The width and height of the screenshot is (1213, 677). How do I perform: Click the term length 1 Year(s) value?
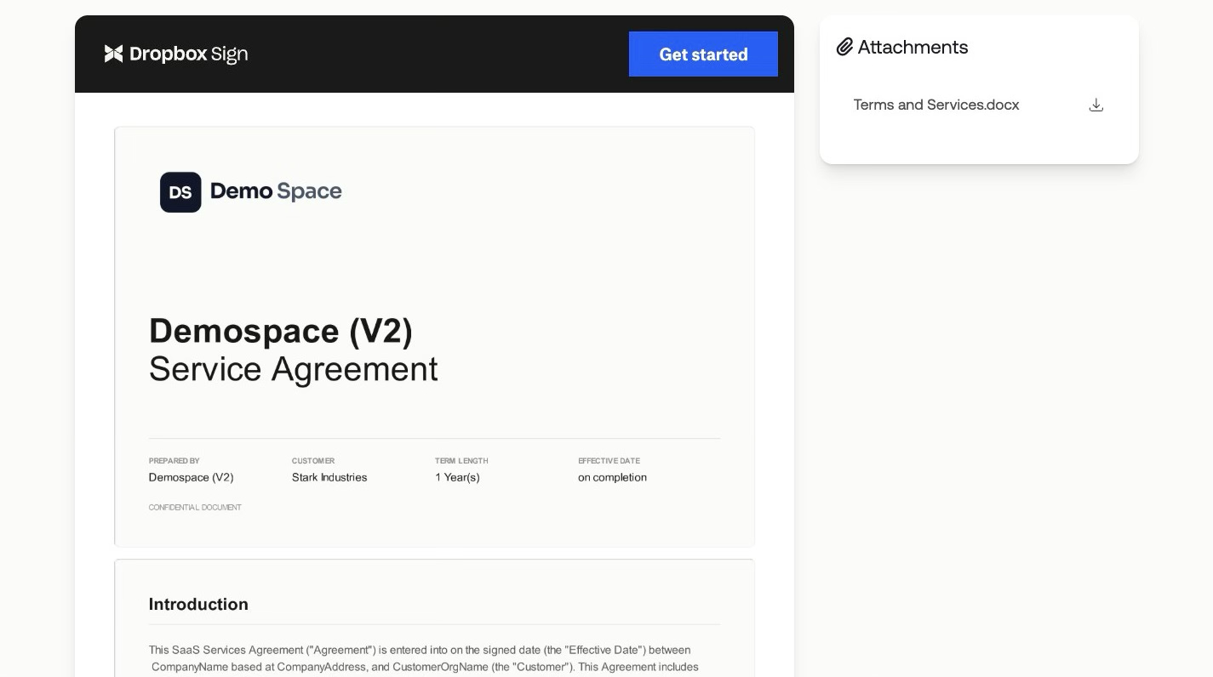(457, 477)
